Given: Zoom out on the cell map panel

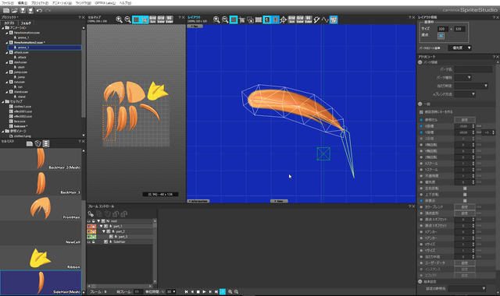Looking at the screenshot, I should [127, 19].
